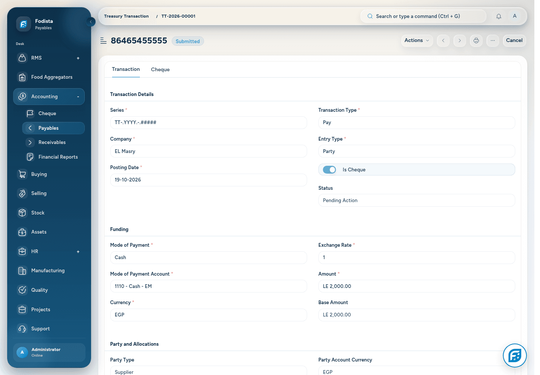540x375 pixels.
Task: Toggle the form sidebar menu icon beside the title
Action: 103,40
